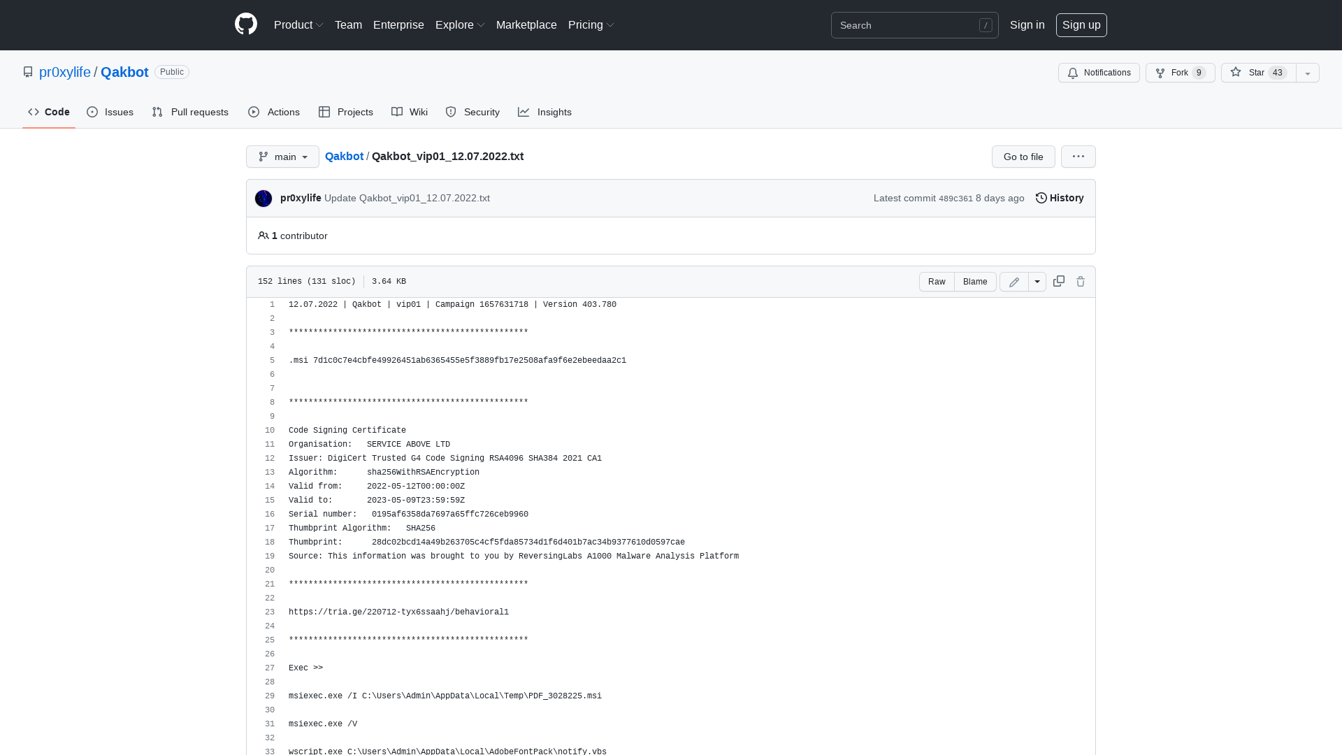Open the kebab menu next to Go to file
The image size is (1342, 755).
point(1078,157)
